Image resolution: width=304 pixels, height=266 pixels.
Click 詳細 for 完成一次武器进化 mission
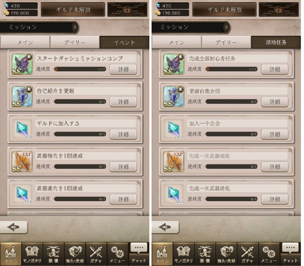[x=274, y=199]
